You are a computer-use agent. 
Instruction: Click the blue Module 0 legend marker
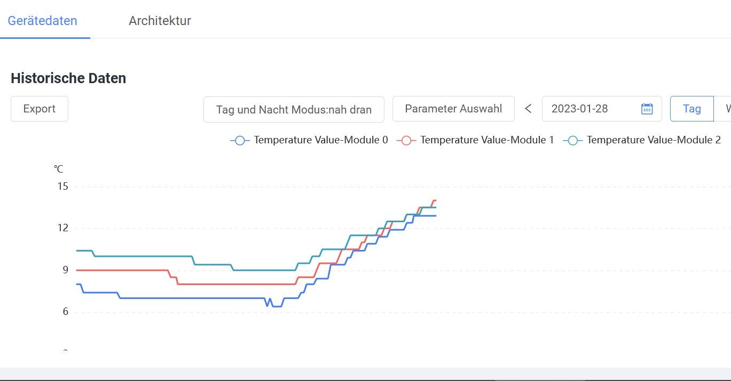coord(240,140)
